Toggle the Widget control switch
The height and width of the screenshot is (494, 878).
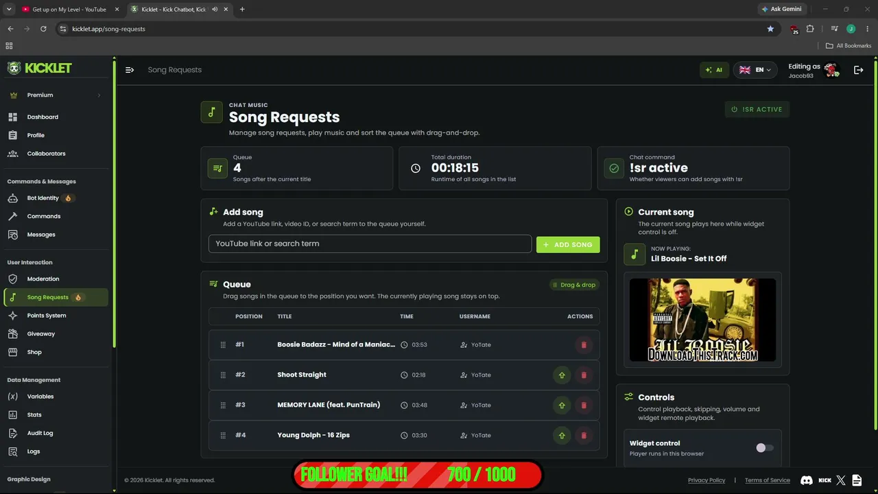click(x=764, y=448)
